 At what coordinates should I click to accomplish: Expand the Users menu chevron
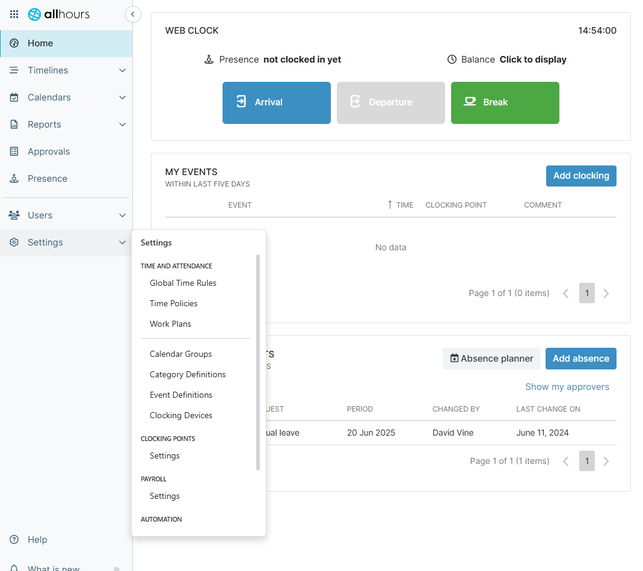[122, 215]
